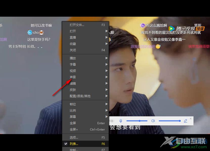Select the 全屏+ menu entry
This screenshot has width=210, height=151.
85,130
